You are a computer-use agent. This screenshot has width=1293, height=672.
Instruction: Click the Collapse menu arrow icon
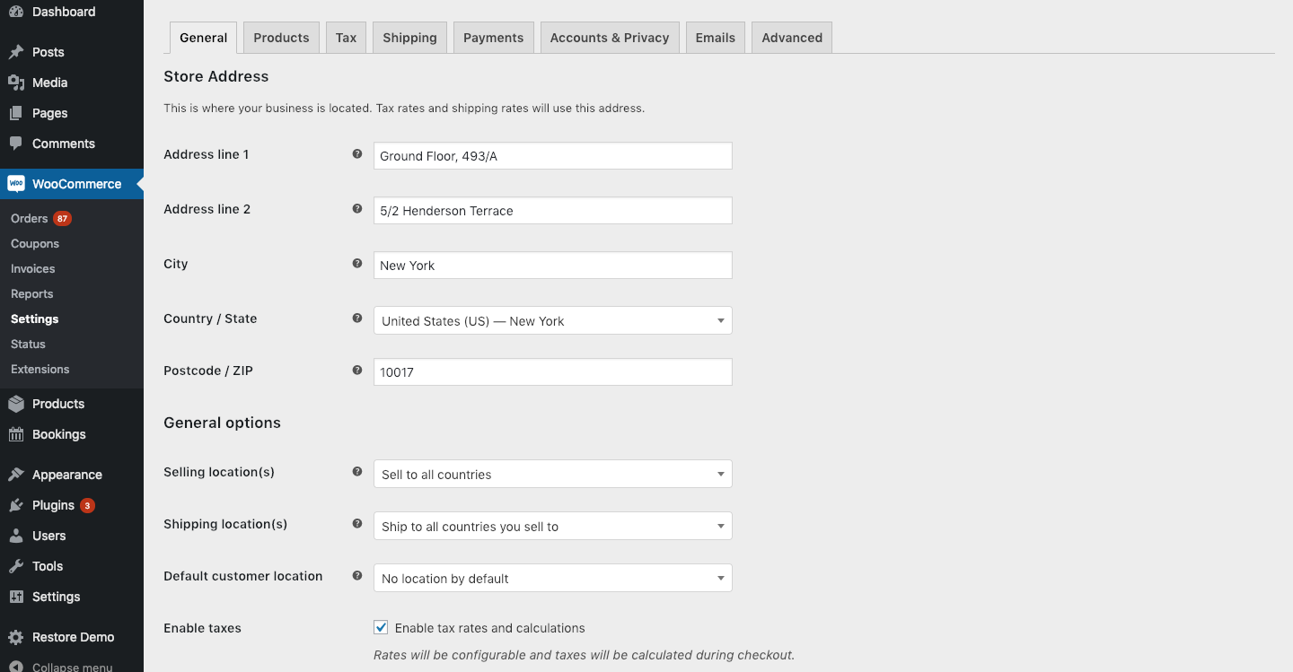16,667
